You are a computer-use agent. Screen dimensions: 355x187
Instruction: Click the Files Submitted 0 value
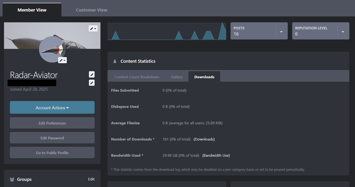(x=174, y=90)
